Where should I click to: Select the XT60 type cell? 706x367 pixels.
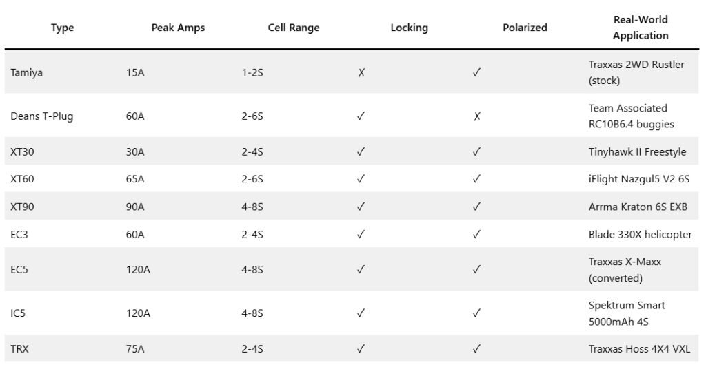(x=23, y=179)
